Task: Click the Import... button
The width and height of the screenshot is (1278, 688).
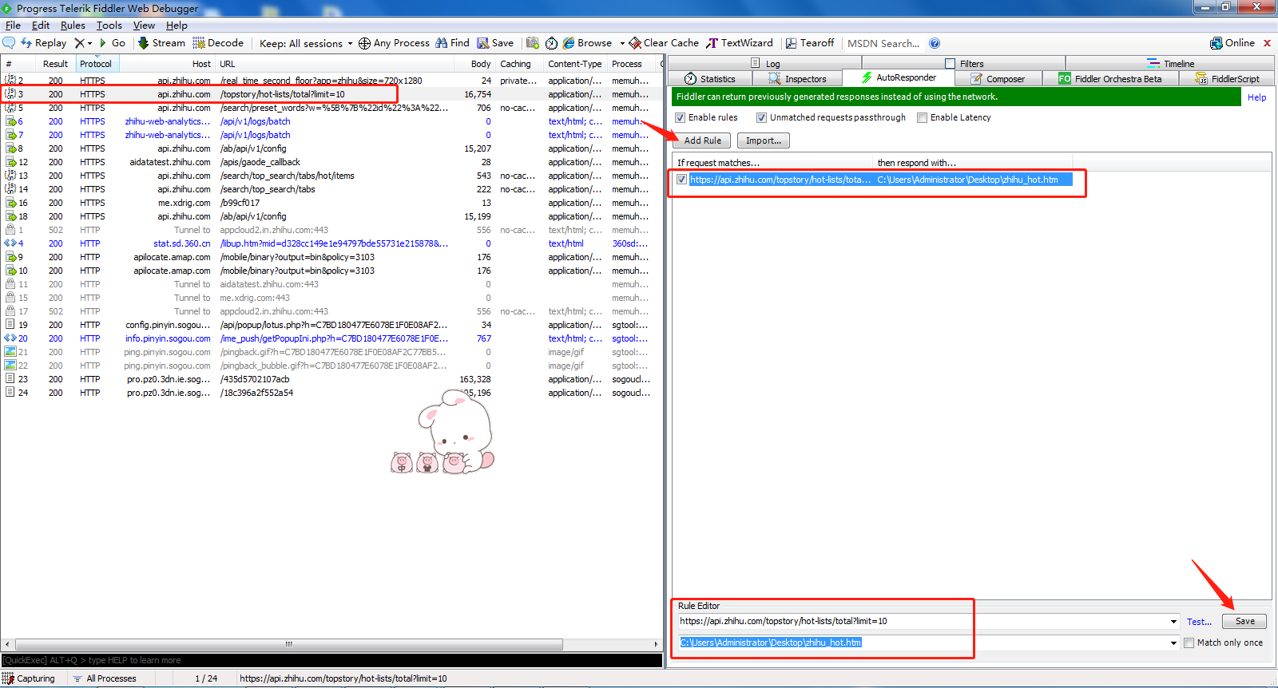Action: coord(763,140)
